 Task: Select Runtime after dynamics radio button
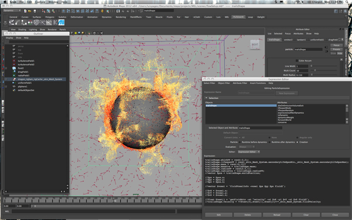tap(270, 142)
